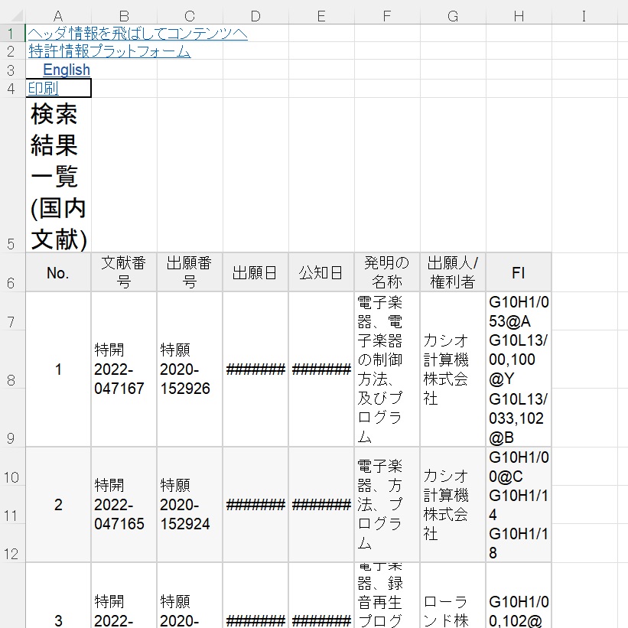Select row 2 header
Viewport: 628px width, 628px height.
pyautogui.click(x=12, y=50)
